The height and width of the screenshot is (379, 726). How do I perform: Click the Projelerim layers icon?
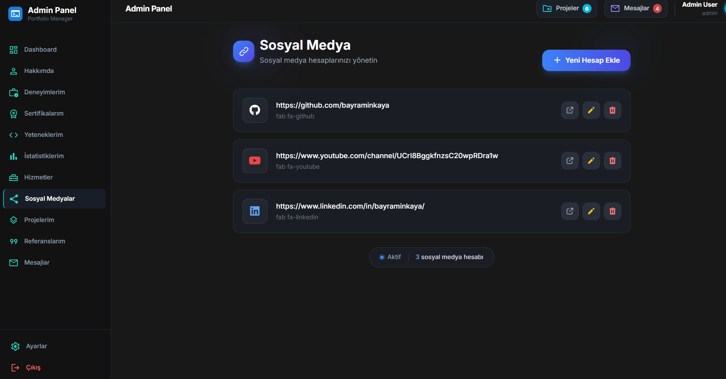[14, 220]
